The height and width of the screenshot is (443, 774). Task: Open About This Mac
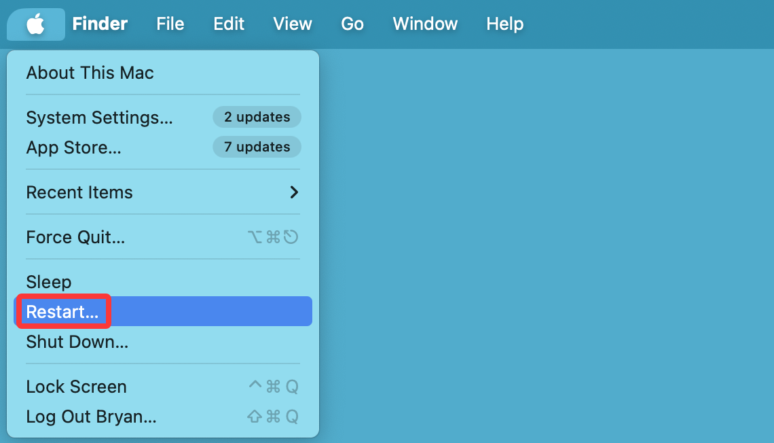[89, 73]
